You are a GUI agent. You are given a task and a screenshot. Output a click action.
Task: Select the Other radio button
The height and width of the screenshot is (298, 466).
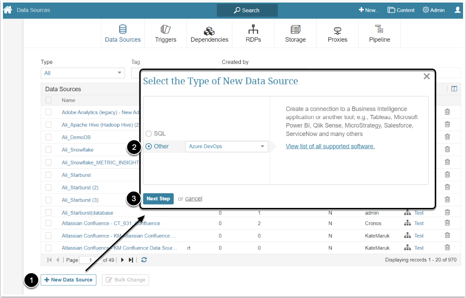click(149, 146)
